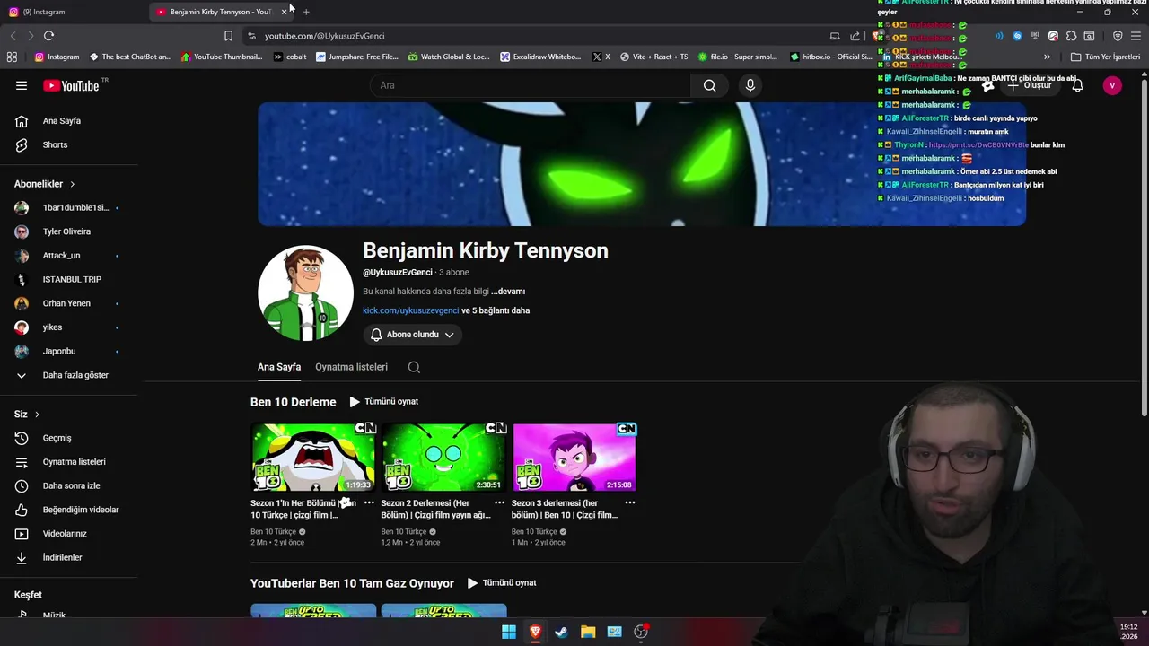Switch to Oynatma listeleri channel tab
This screenshot has width=1149, height=646.
(x=351, y=367)
